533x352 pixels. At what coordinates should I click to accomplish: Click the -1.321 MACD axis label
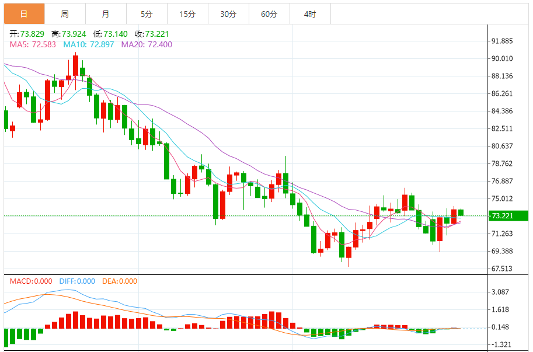click(500, 344)
